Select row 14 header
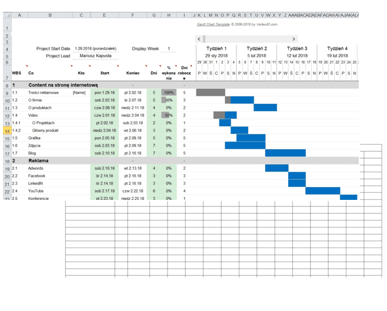The height and width of the screenshot is (311, 387). (x=5, y=131)
